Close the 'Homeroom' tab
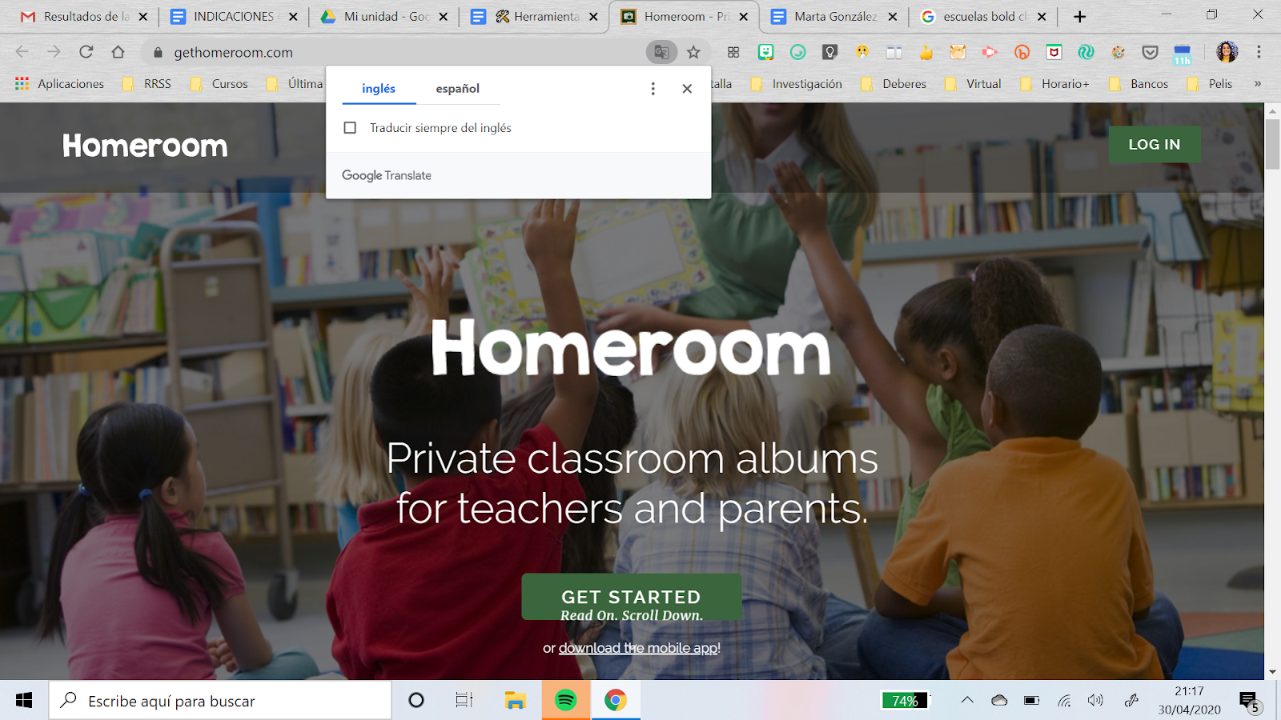The image size is (1281, 720). point(744,16)
